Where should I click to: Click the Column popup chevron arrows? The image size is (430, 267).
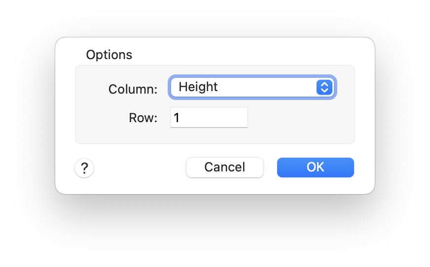[324, 88]
